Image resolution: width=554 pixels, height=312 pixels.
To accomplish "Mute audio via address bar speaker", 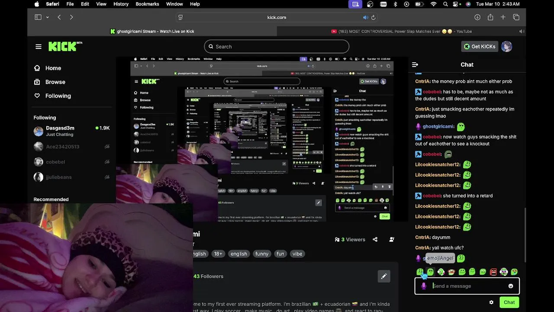I will pos(366,17).
